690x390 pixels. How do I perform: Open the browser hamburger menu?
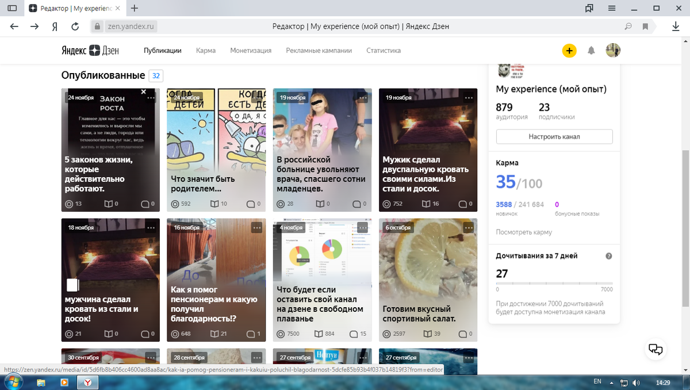click(x=612, y=8)
